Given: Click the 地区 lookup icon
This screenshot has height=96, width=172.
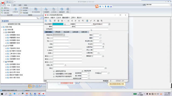Looking at the screenshot, I should pos(100,35).
